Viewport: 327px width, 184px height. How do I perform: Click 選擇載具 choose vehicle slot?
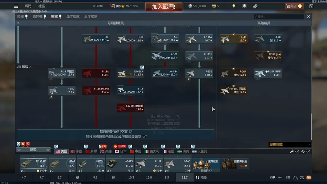coord(206,163)
